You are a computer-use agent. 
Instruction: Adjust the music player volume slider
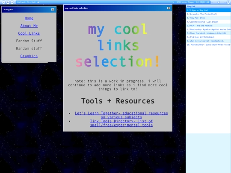tap(219, 2)
